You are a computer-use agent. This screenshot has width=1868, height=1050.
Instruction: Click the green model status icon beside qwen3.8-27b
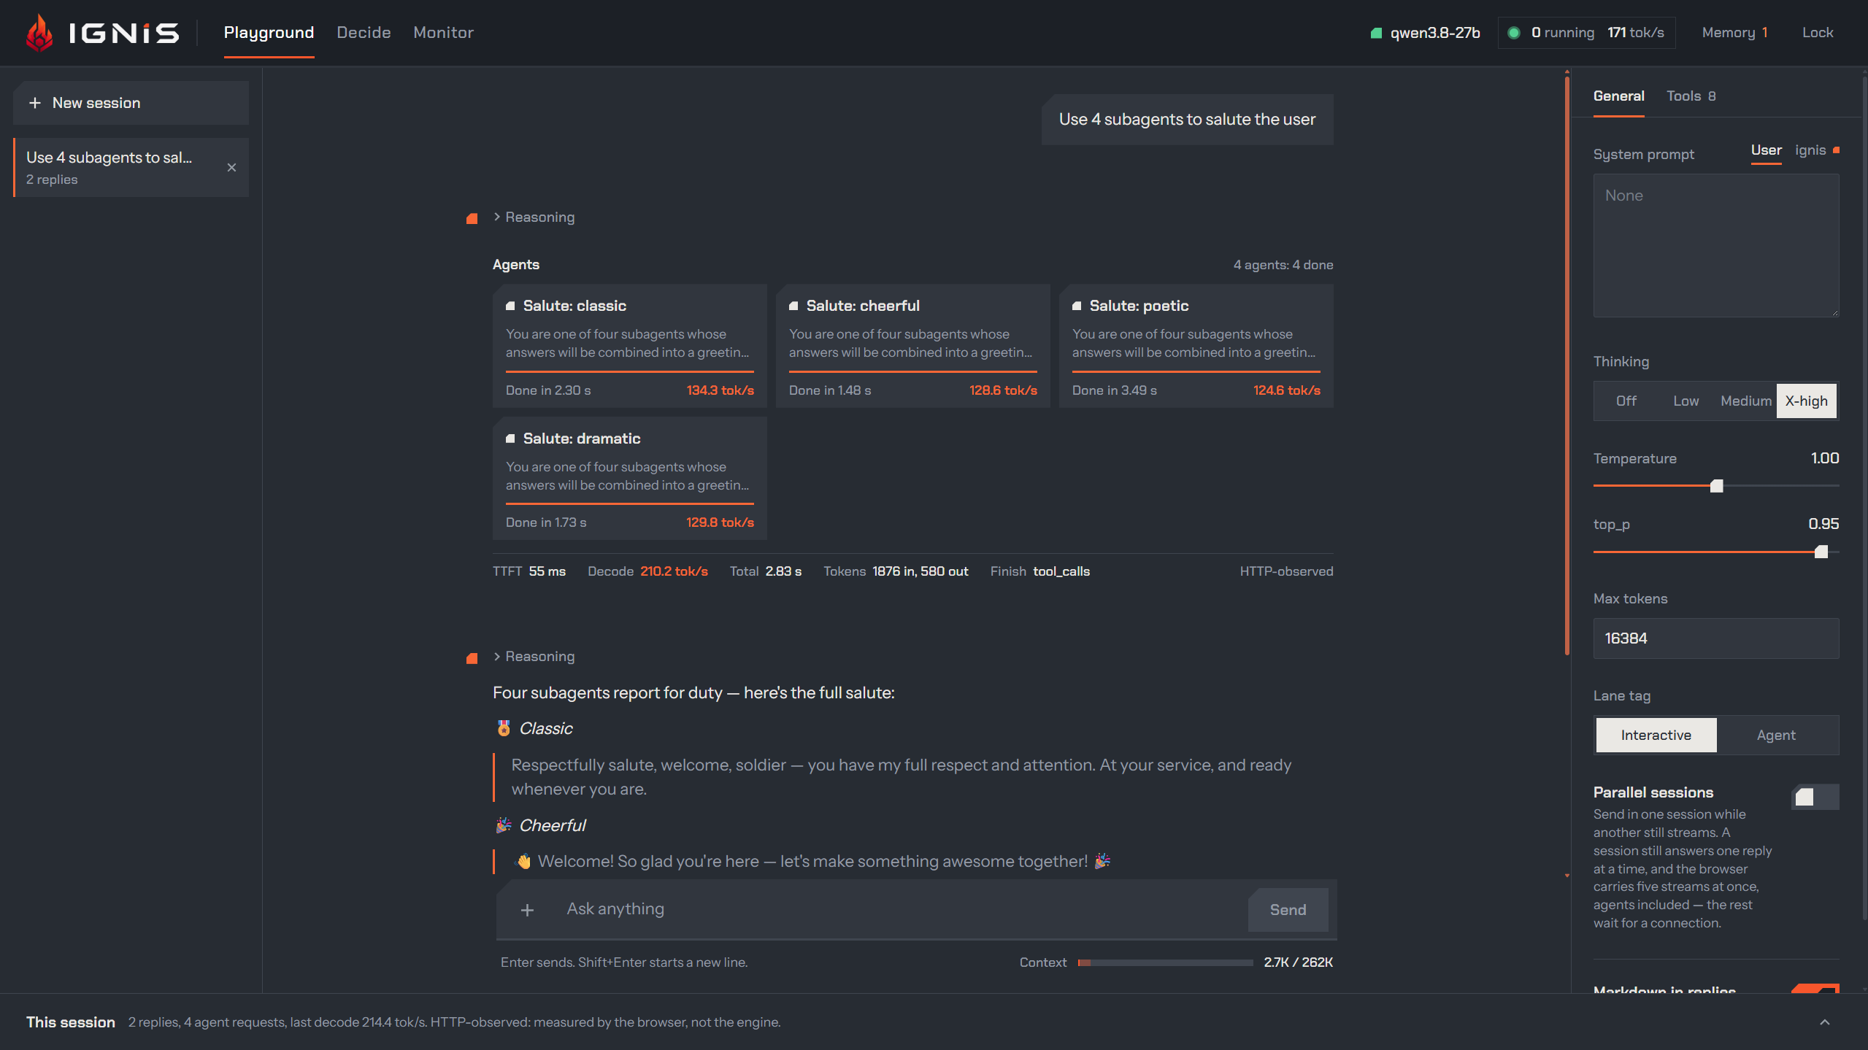pos(1376,33)
